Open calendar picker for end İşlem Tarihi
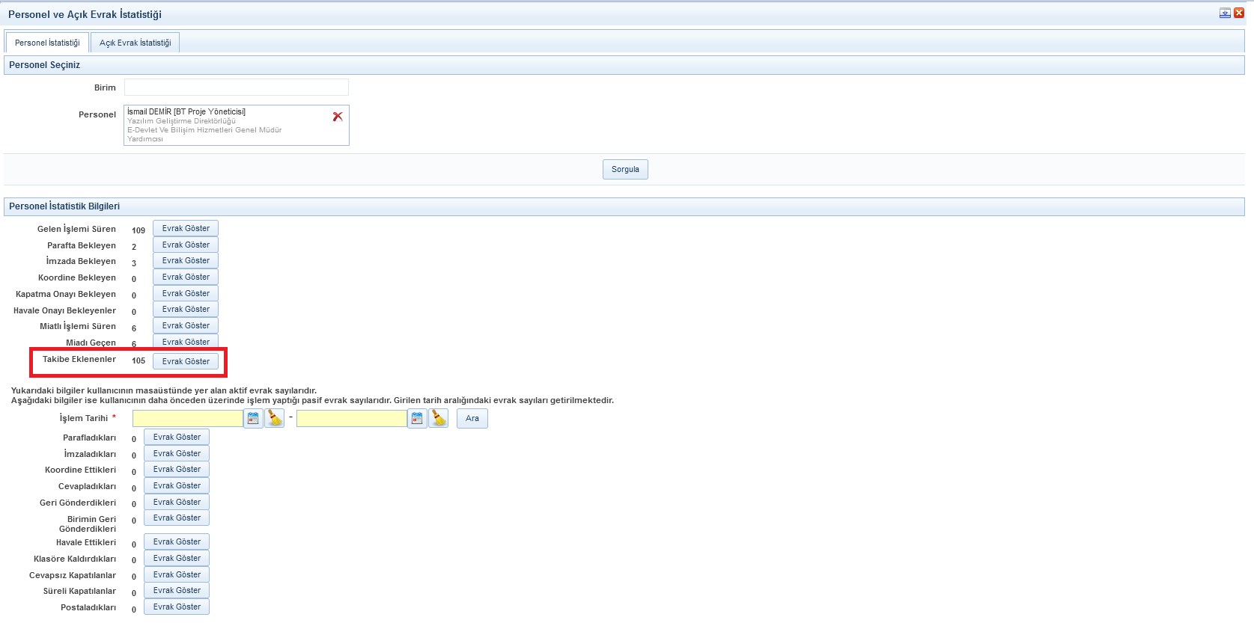This screenshot has width=1254, height=623. pyautogui.click(x=417, y=419)
